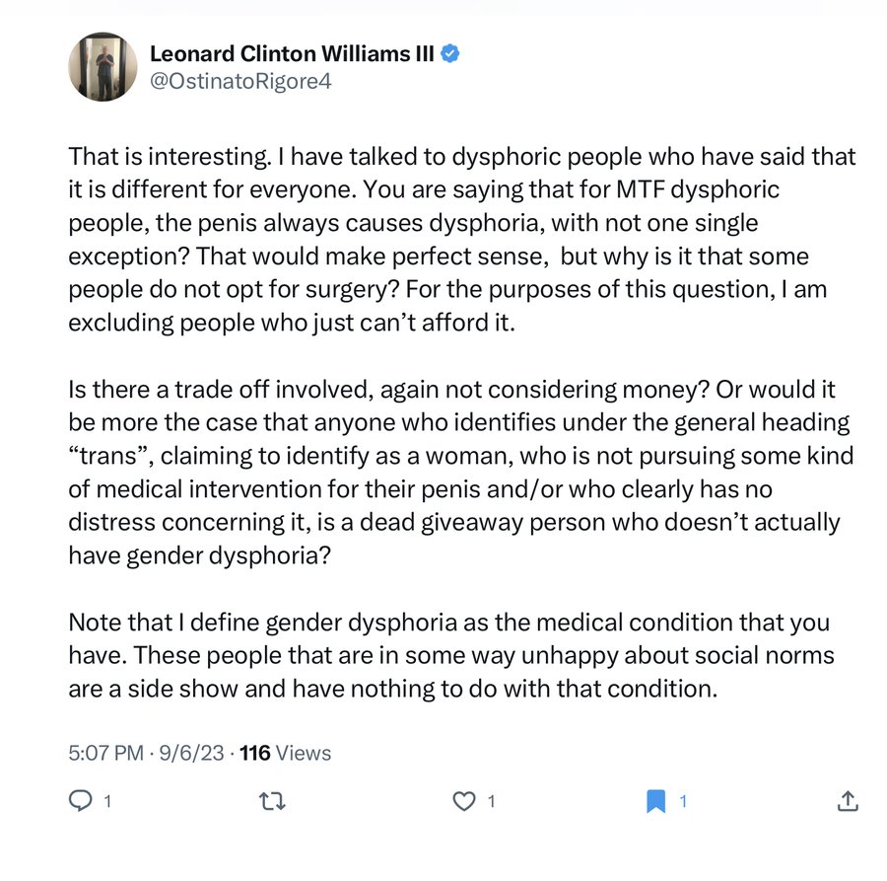887x881 pixels.
Task: Toggle the blue bookmark icon
Action: [655, 801]
